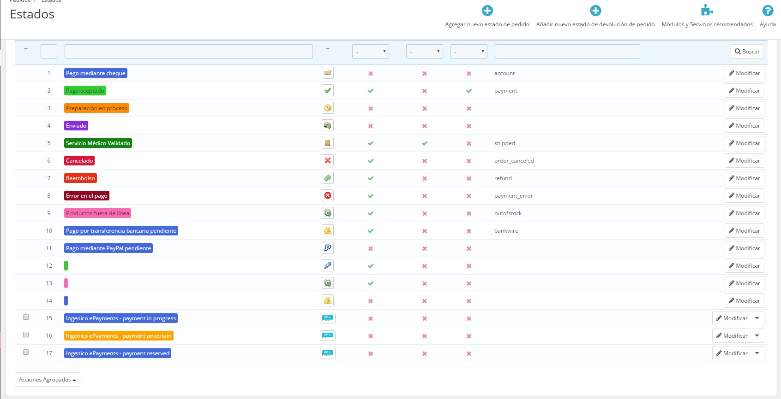
Task: Click the Preparación en proceso status label
Action: [x=96, y=108]
